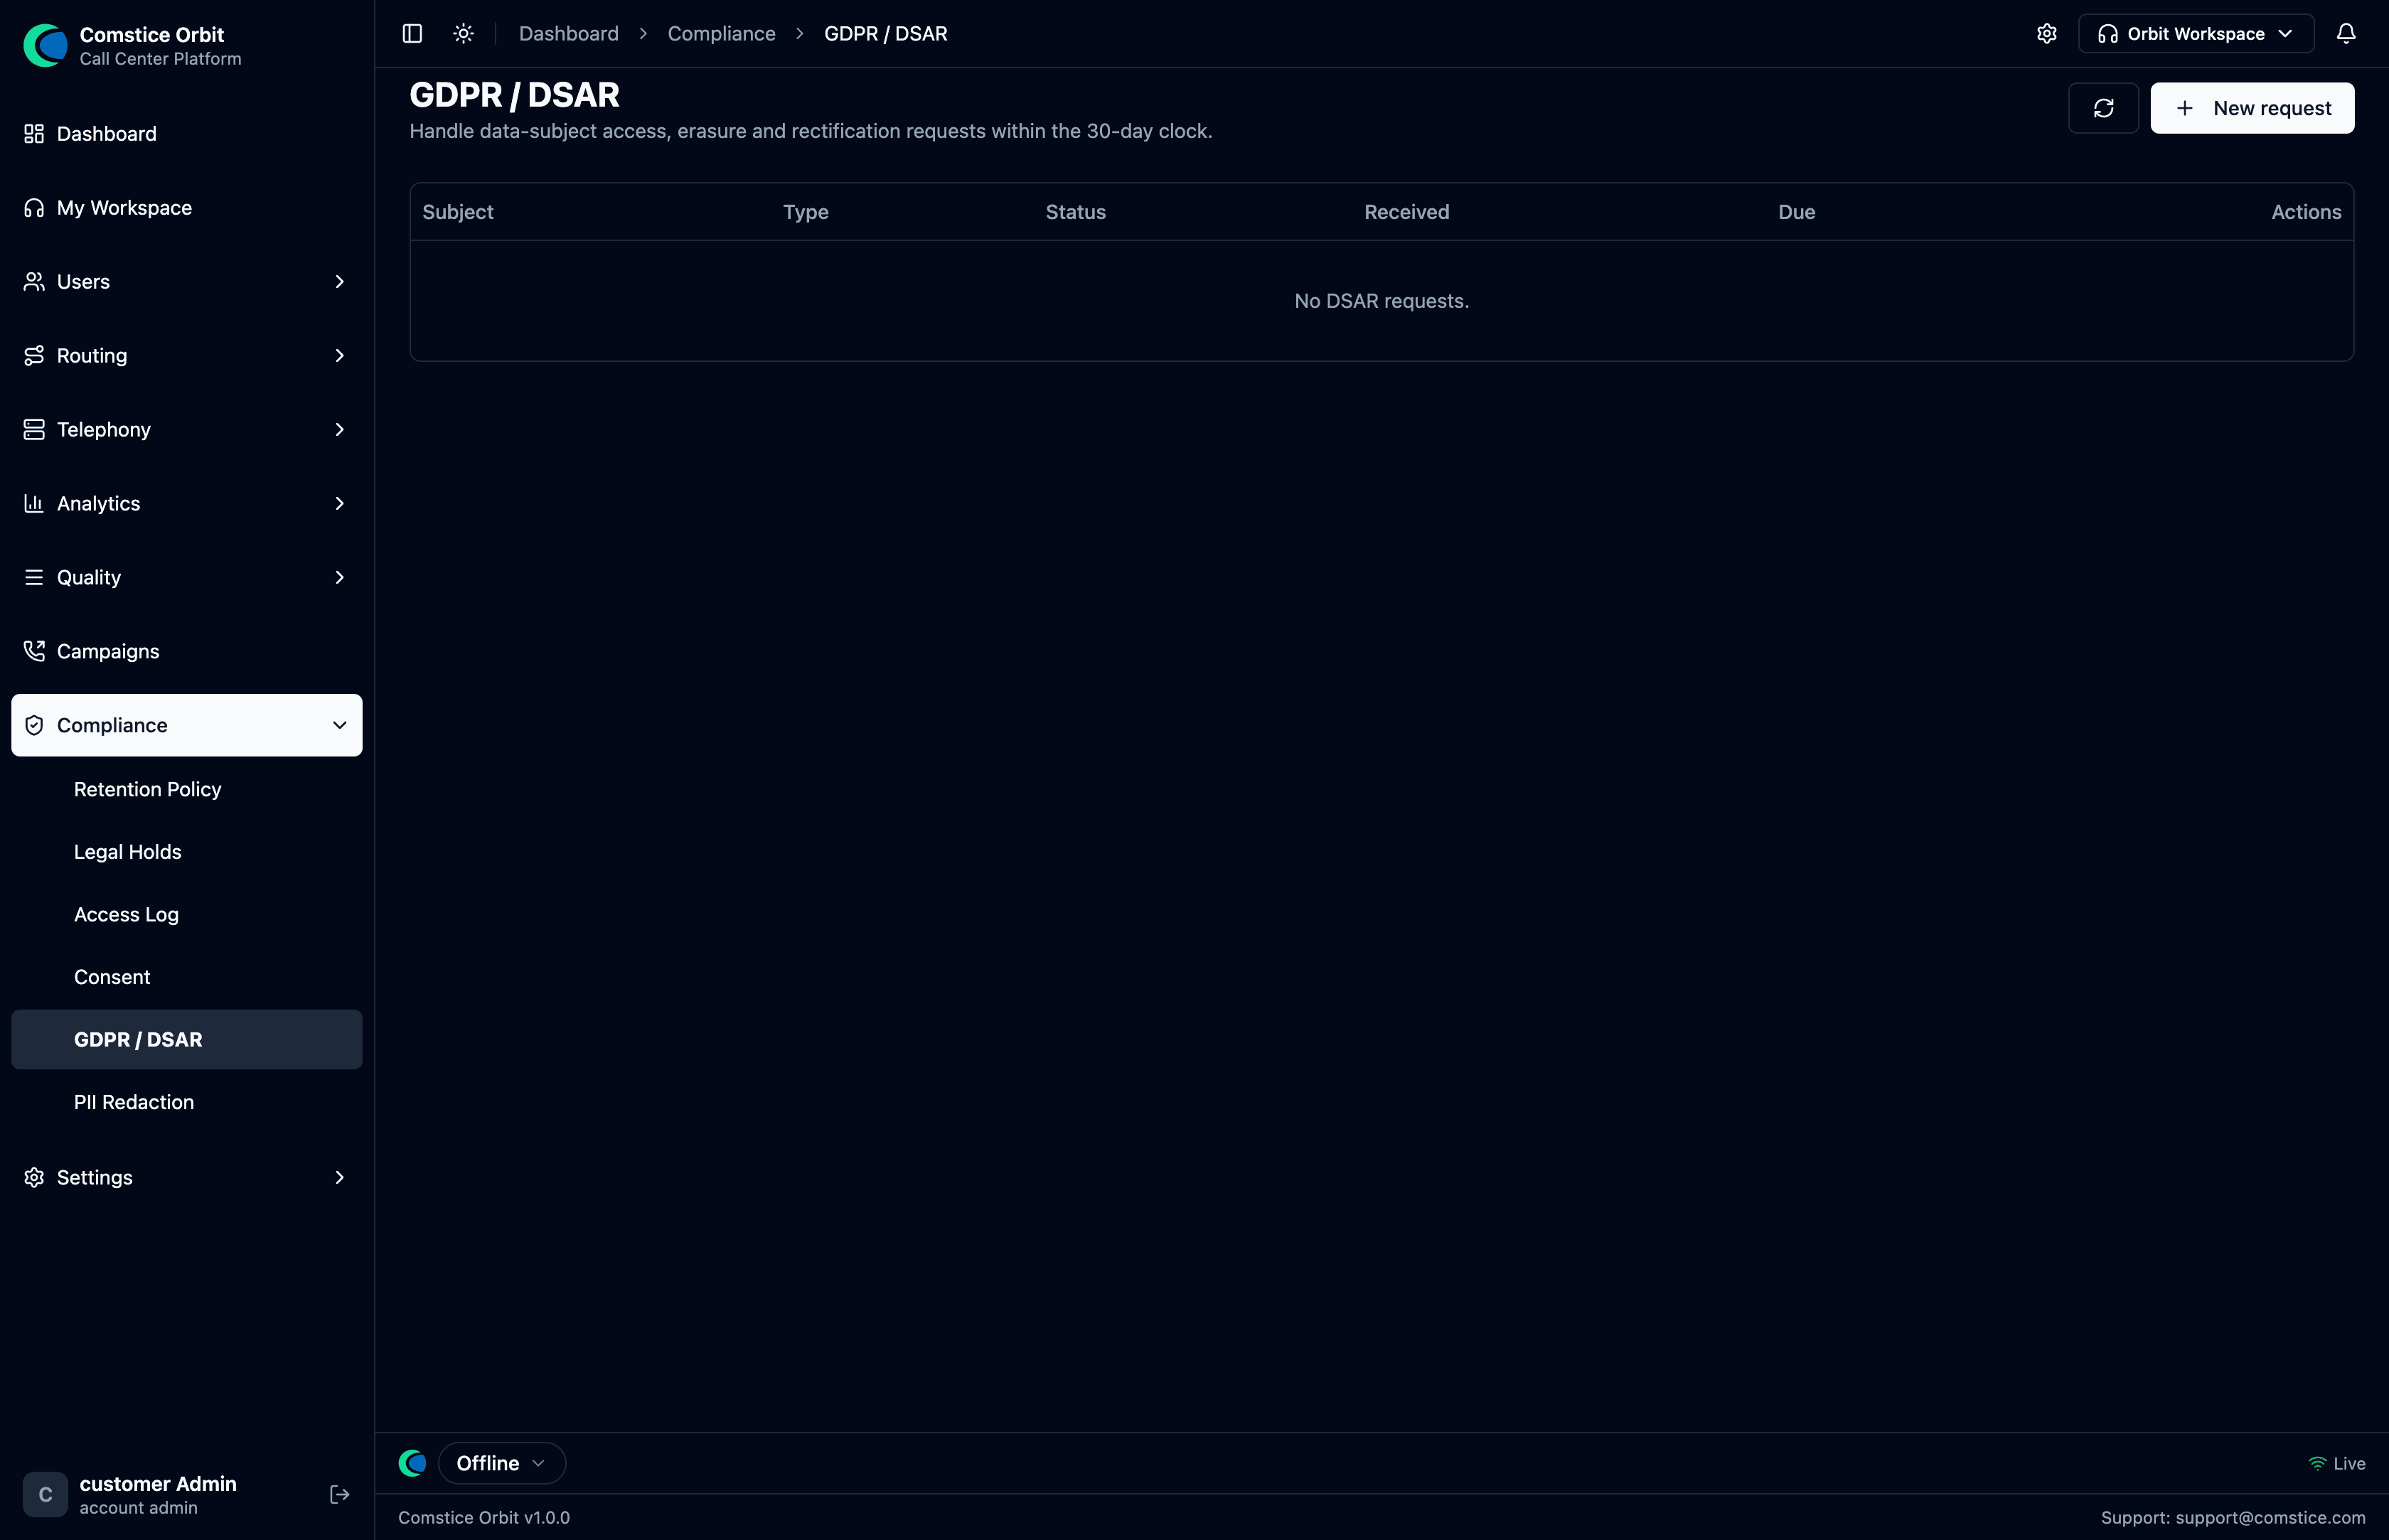Viewport: 2389px width, 1540px height.
Task: Expand the Analytics menu chevron
Action: click(339, 504)
